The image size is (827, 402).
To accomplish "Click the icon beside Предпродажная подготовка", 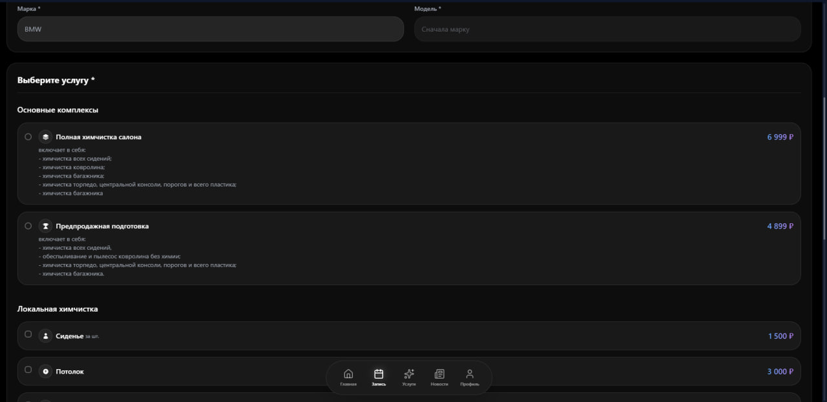I will point(45,226).
